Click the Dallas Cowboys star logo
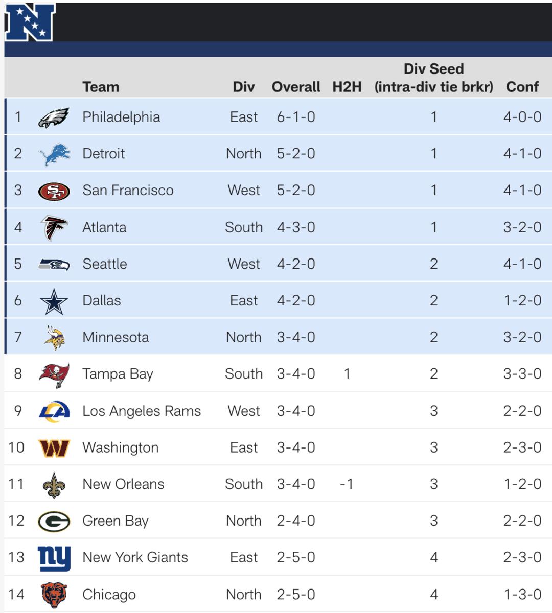This screenshot has height=613, width=552. coord(54,301)
